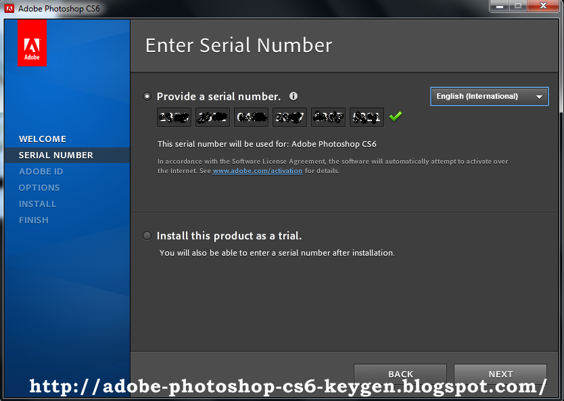Click the green serial valid checkmark
564x401 pixels.
[x=396, y=116]
